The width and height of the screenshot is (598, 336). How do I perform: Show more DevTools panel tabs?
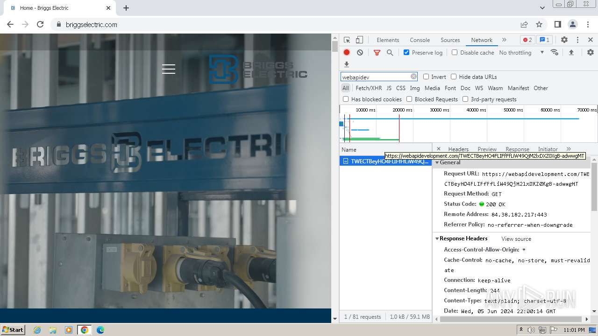(x=504, y=40)
